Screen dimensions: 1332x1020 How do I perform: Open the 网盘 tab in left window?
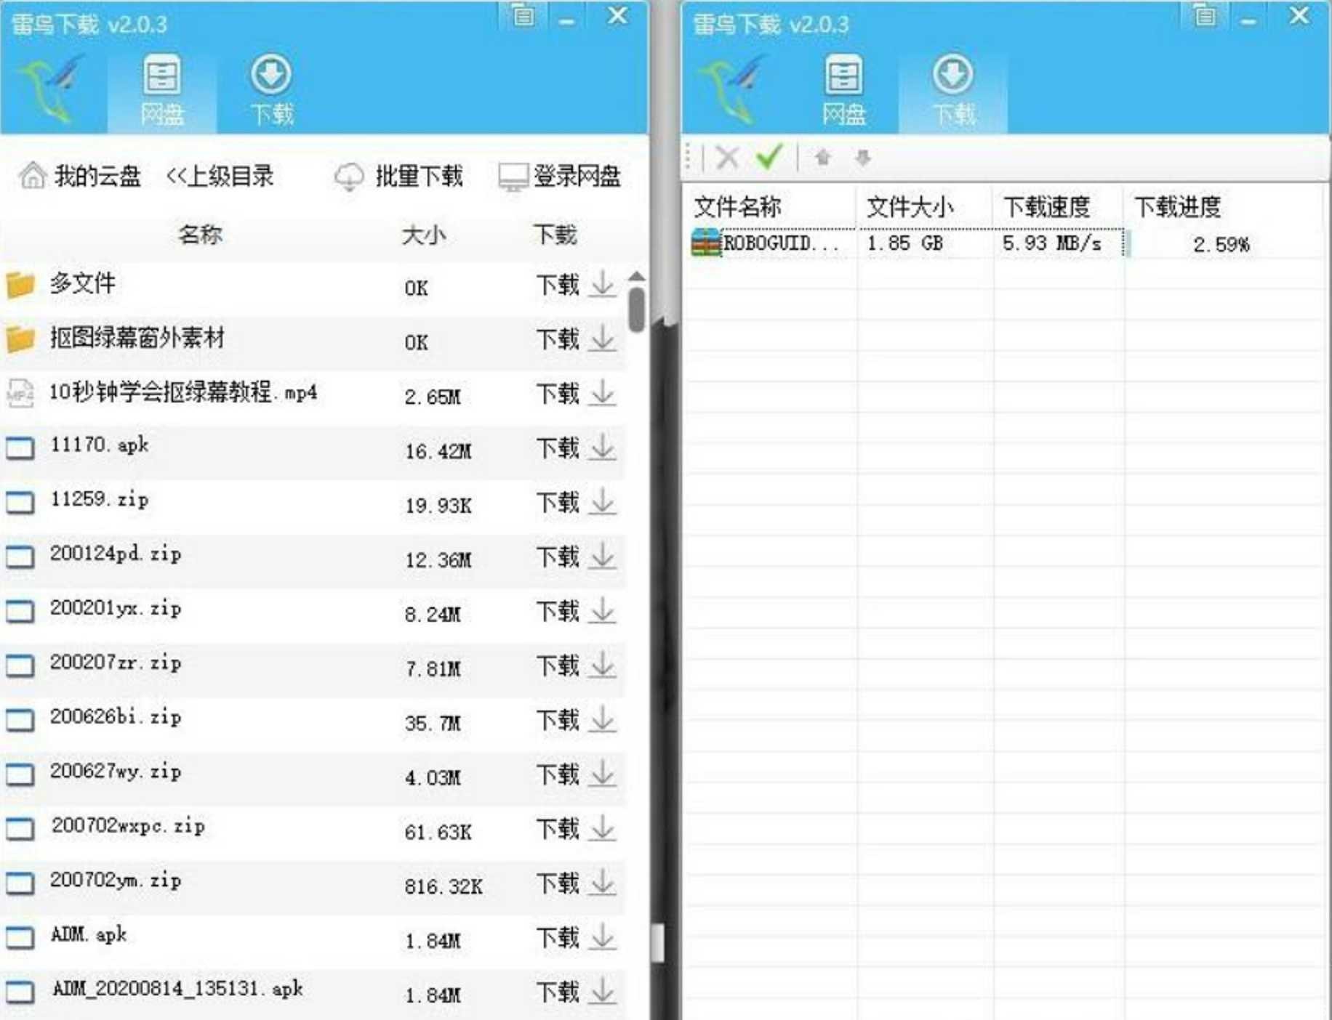(161, 91)
